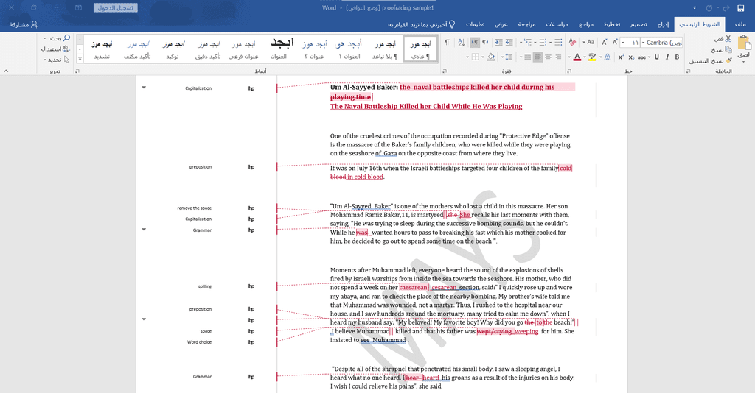This screenshot has width=755, height=393.
Task: Apply the عادي (Normal) style
Action: coord(420,49)
